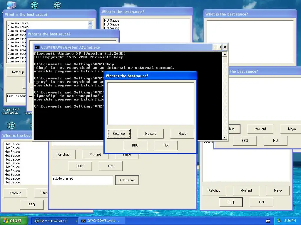Click Ketchup in the bottom-left Hot Sauce window
Image resolution: width=301 pixels, height=225 pixels.
pyautogui.click(x=15, y=193)
